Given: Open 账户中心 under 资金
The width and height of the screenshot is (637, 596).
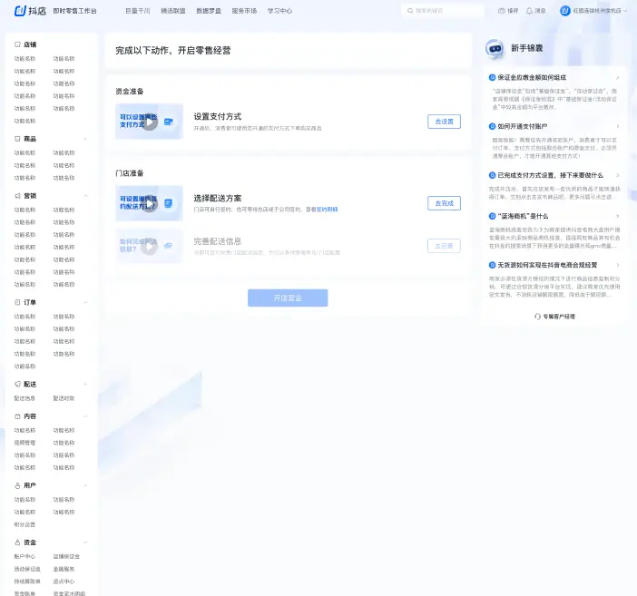Looking at the screenshot, I should (24, 557).
